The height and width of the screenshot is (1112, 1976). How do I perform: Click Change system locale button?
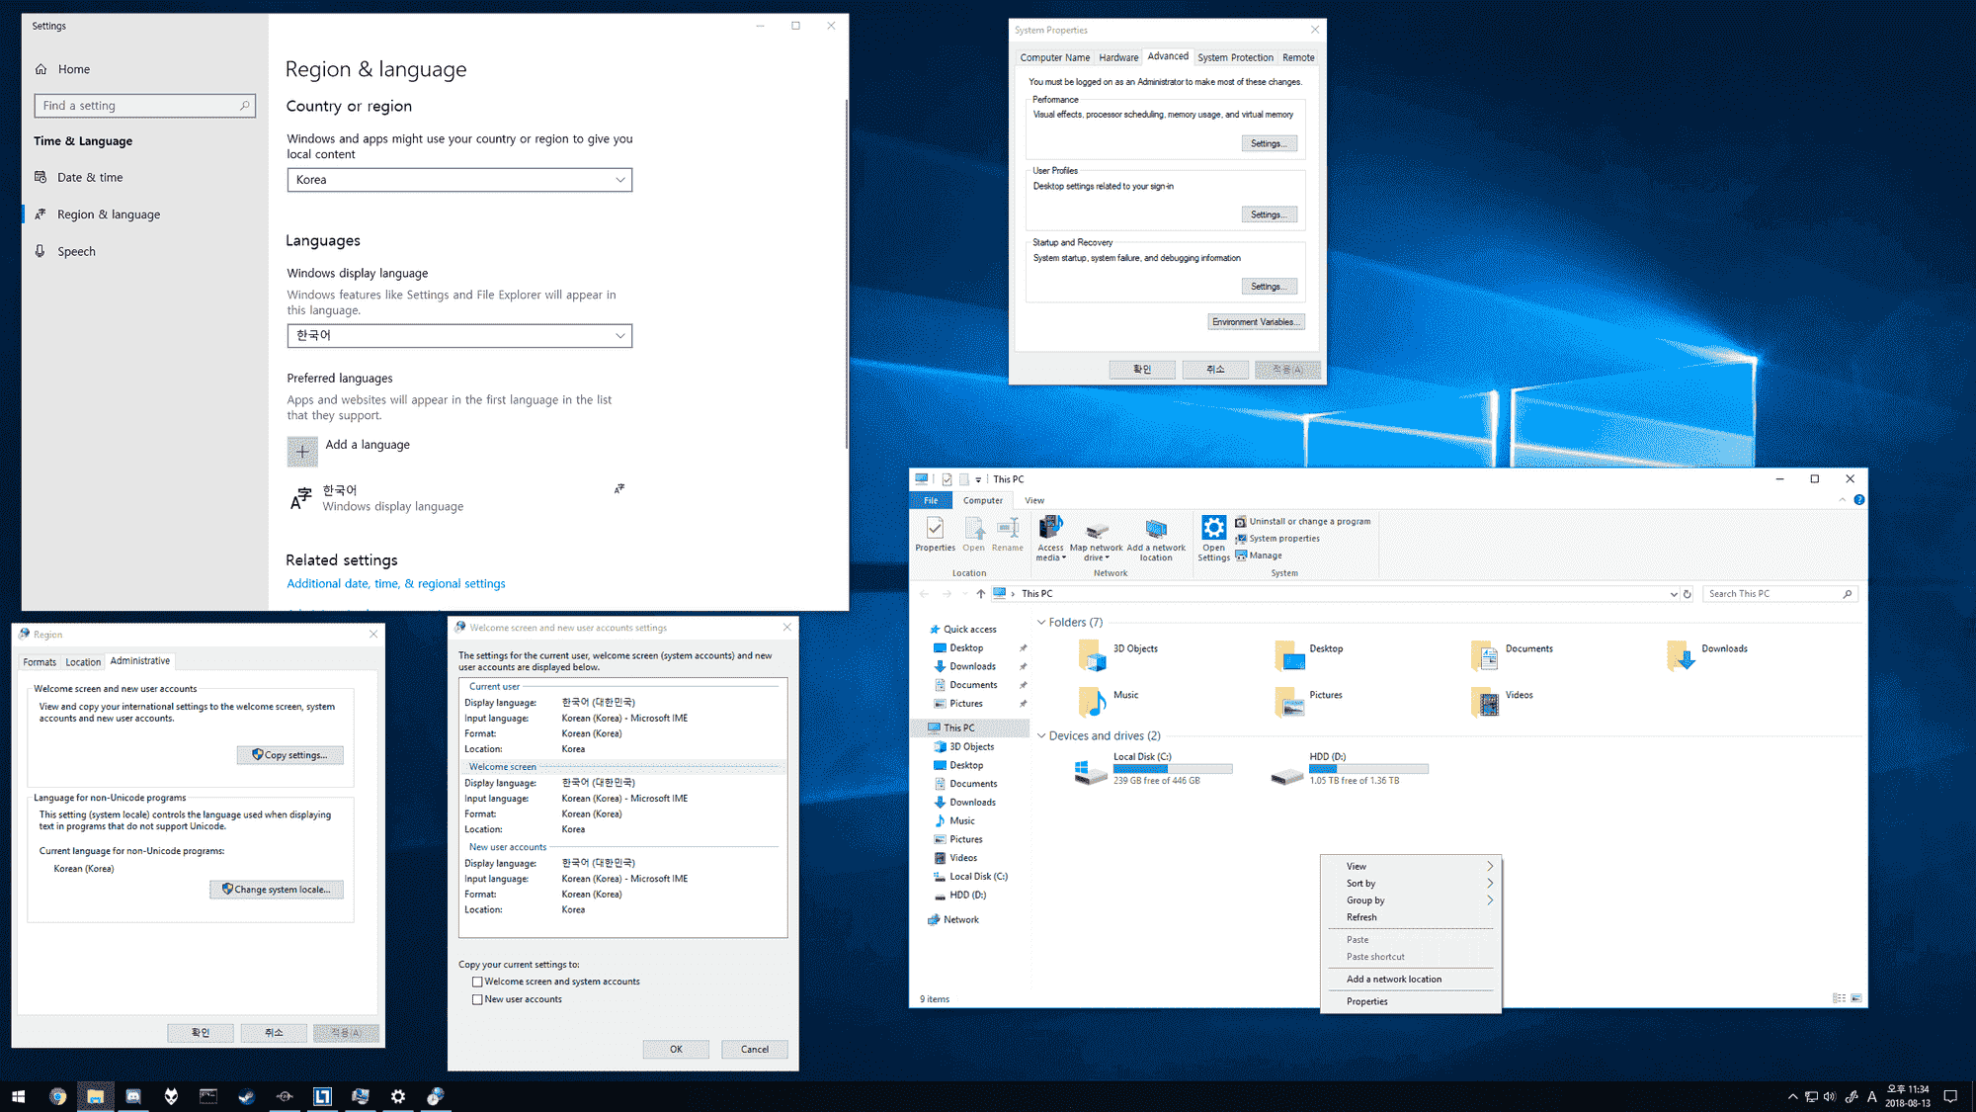coord(278,890)
